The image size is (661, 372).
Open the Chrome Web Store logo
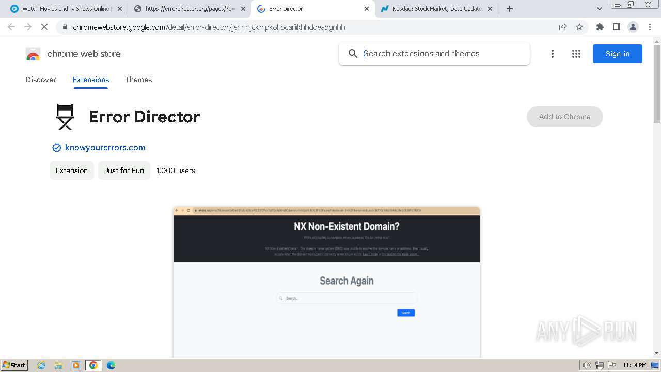33,54
